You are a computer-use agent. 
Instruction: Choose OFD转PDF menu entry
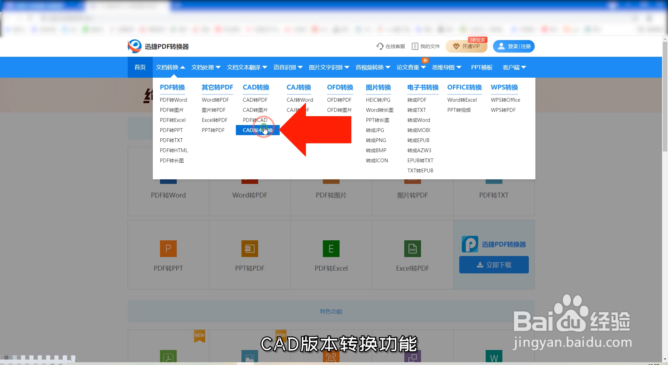339,100
